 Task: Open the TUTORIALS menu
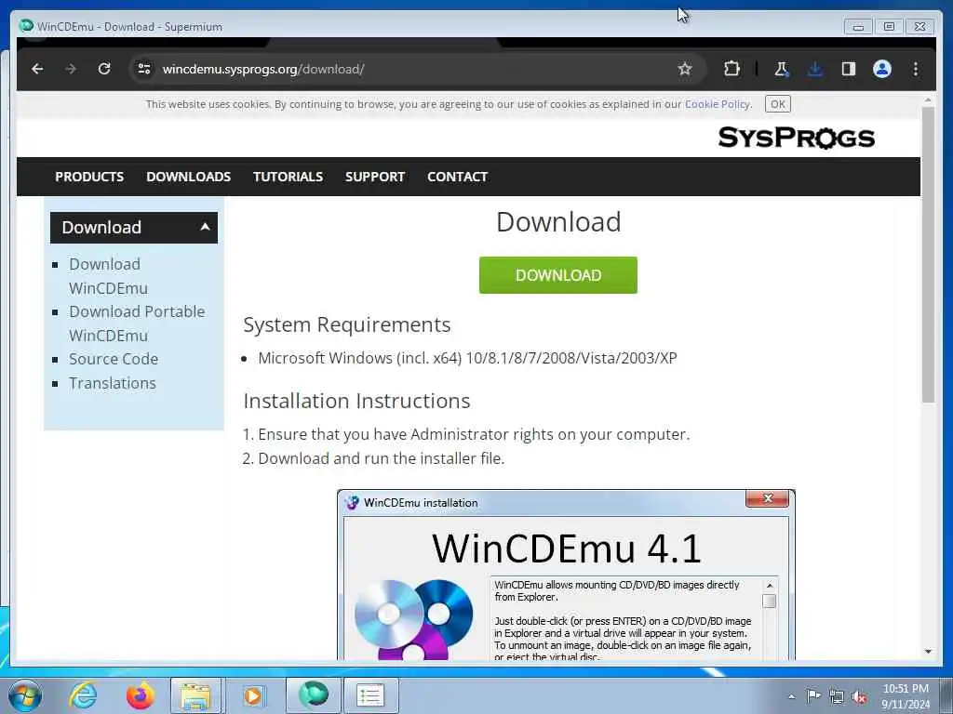[x=289, y=177]
